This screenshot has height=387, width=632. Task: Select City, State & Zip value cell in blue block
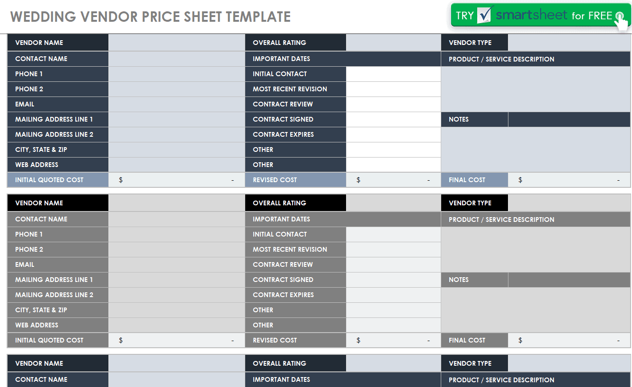[x=177, y=150]
